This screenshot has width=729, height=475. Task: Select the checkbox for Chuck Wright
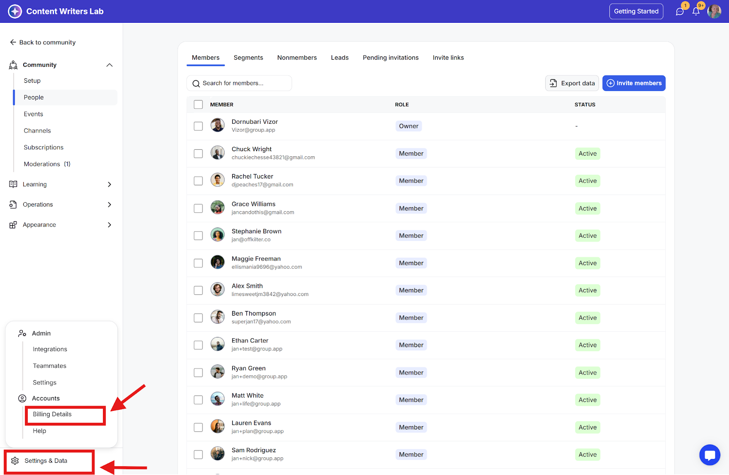coord(198,153)
